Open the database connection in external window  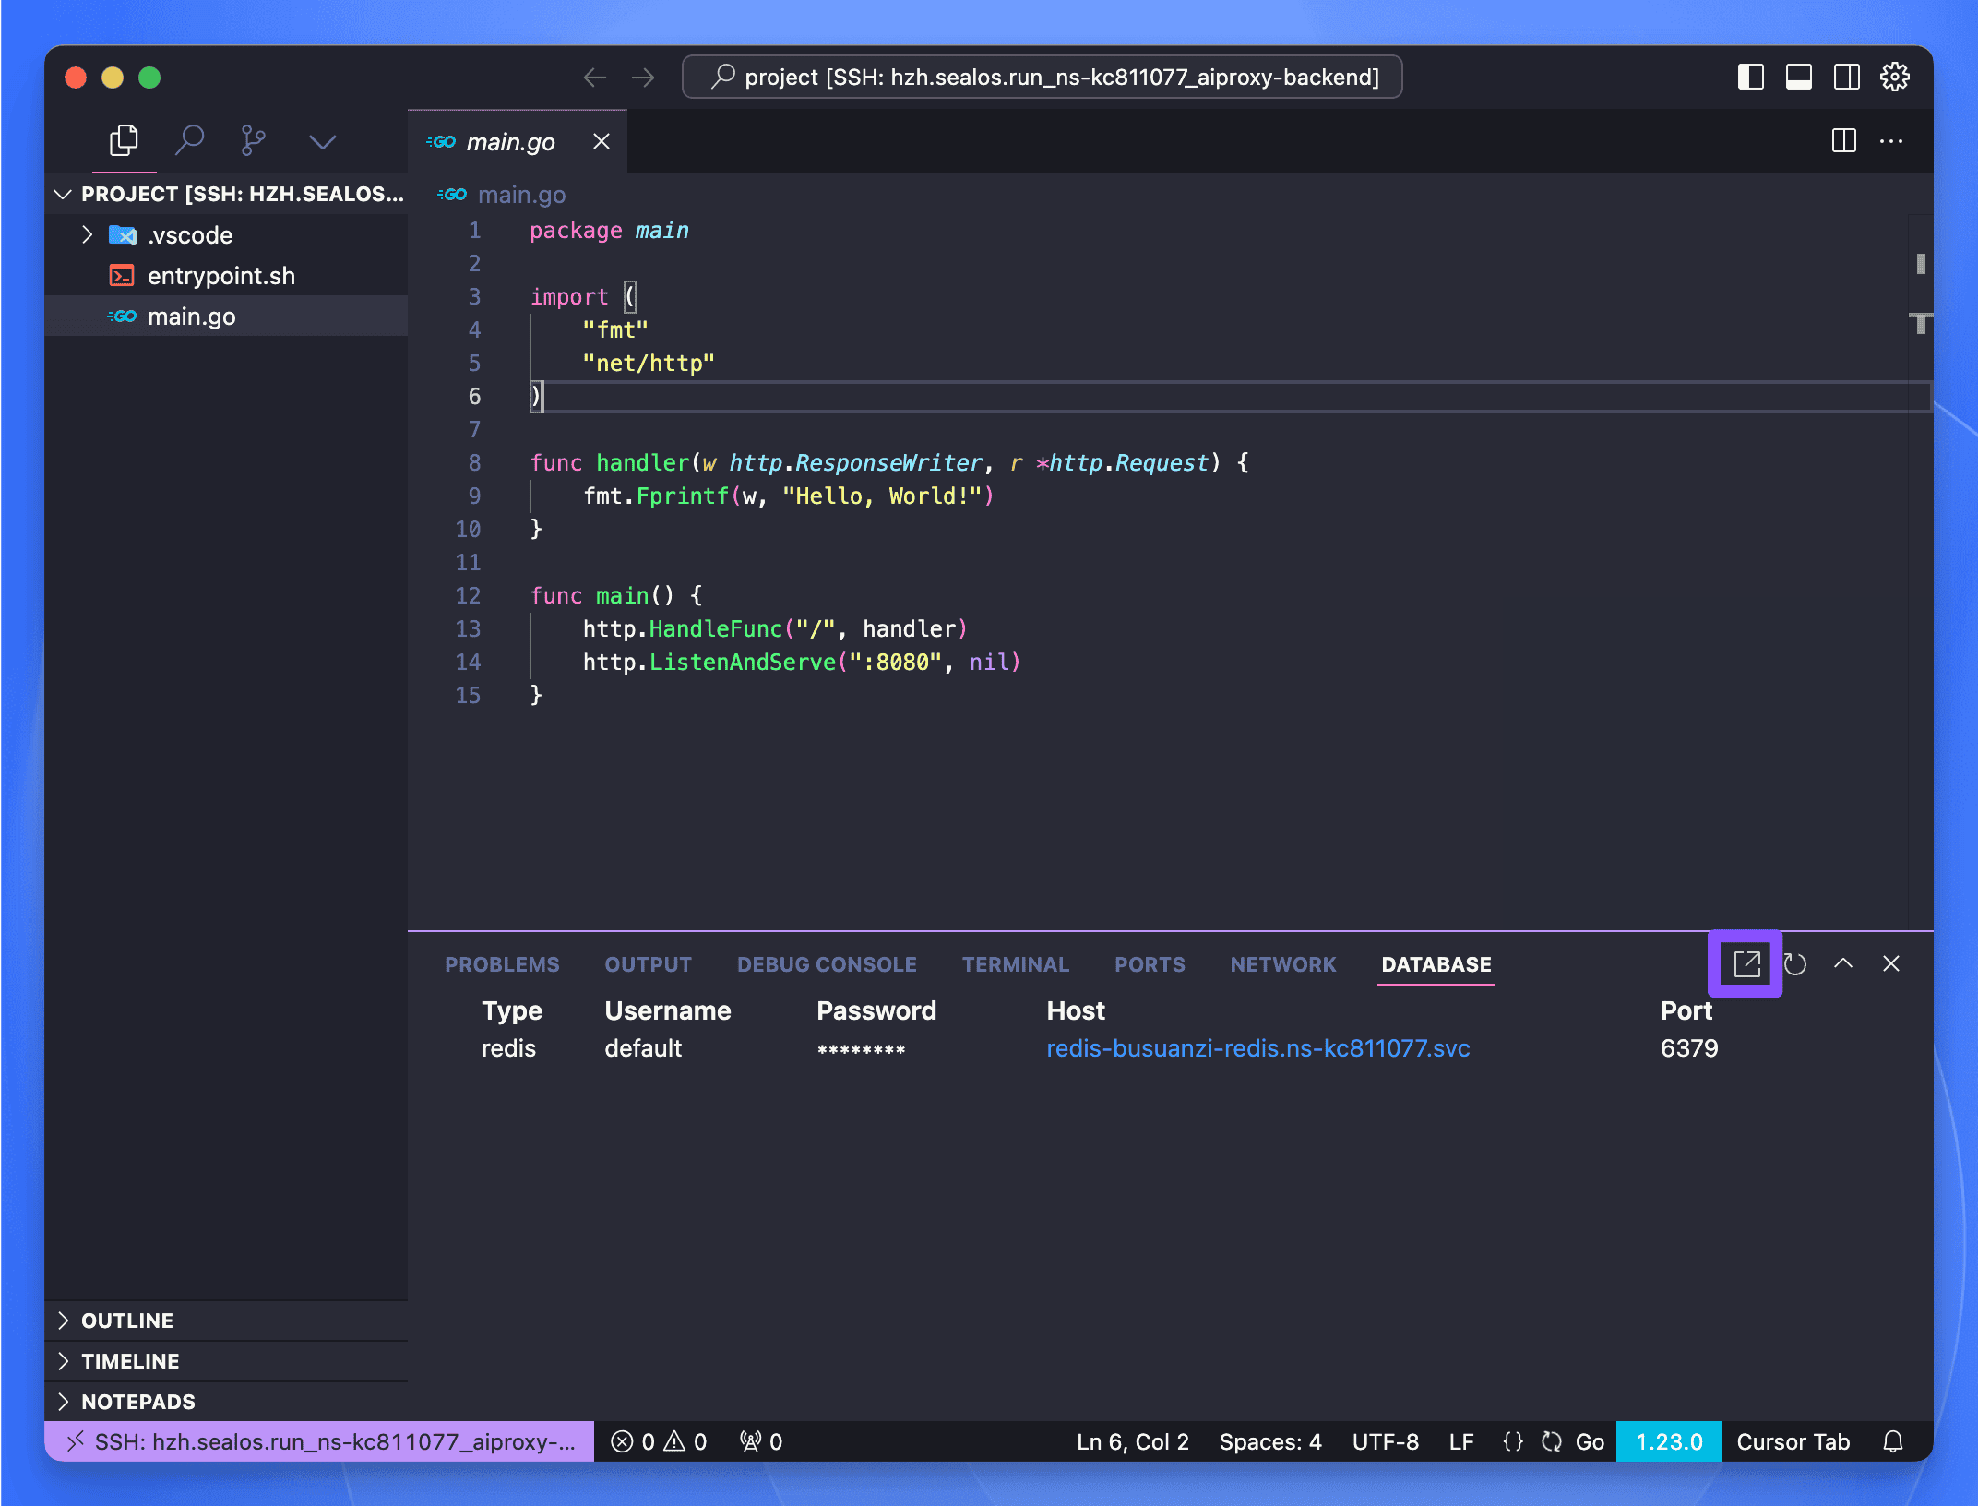pyautogui.click(x=1745, y=963)
